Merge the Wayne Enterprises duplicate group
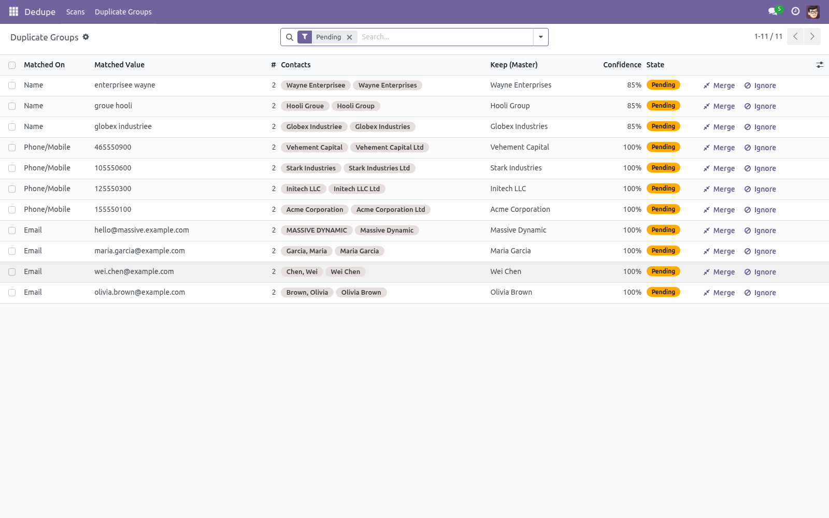The width and height of the screenshot is (829, 518). coord(719,85)
